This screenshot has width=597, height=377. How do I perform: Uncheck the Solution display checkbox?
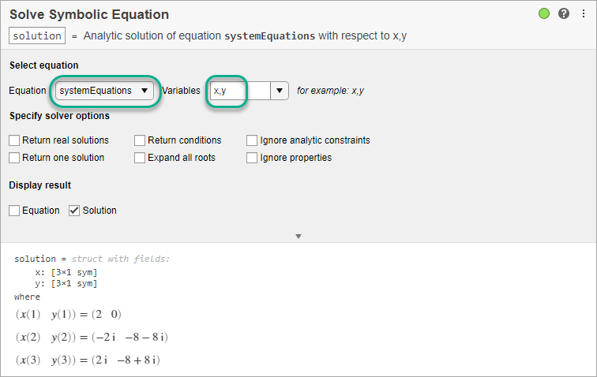[x=74, y=211]
